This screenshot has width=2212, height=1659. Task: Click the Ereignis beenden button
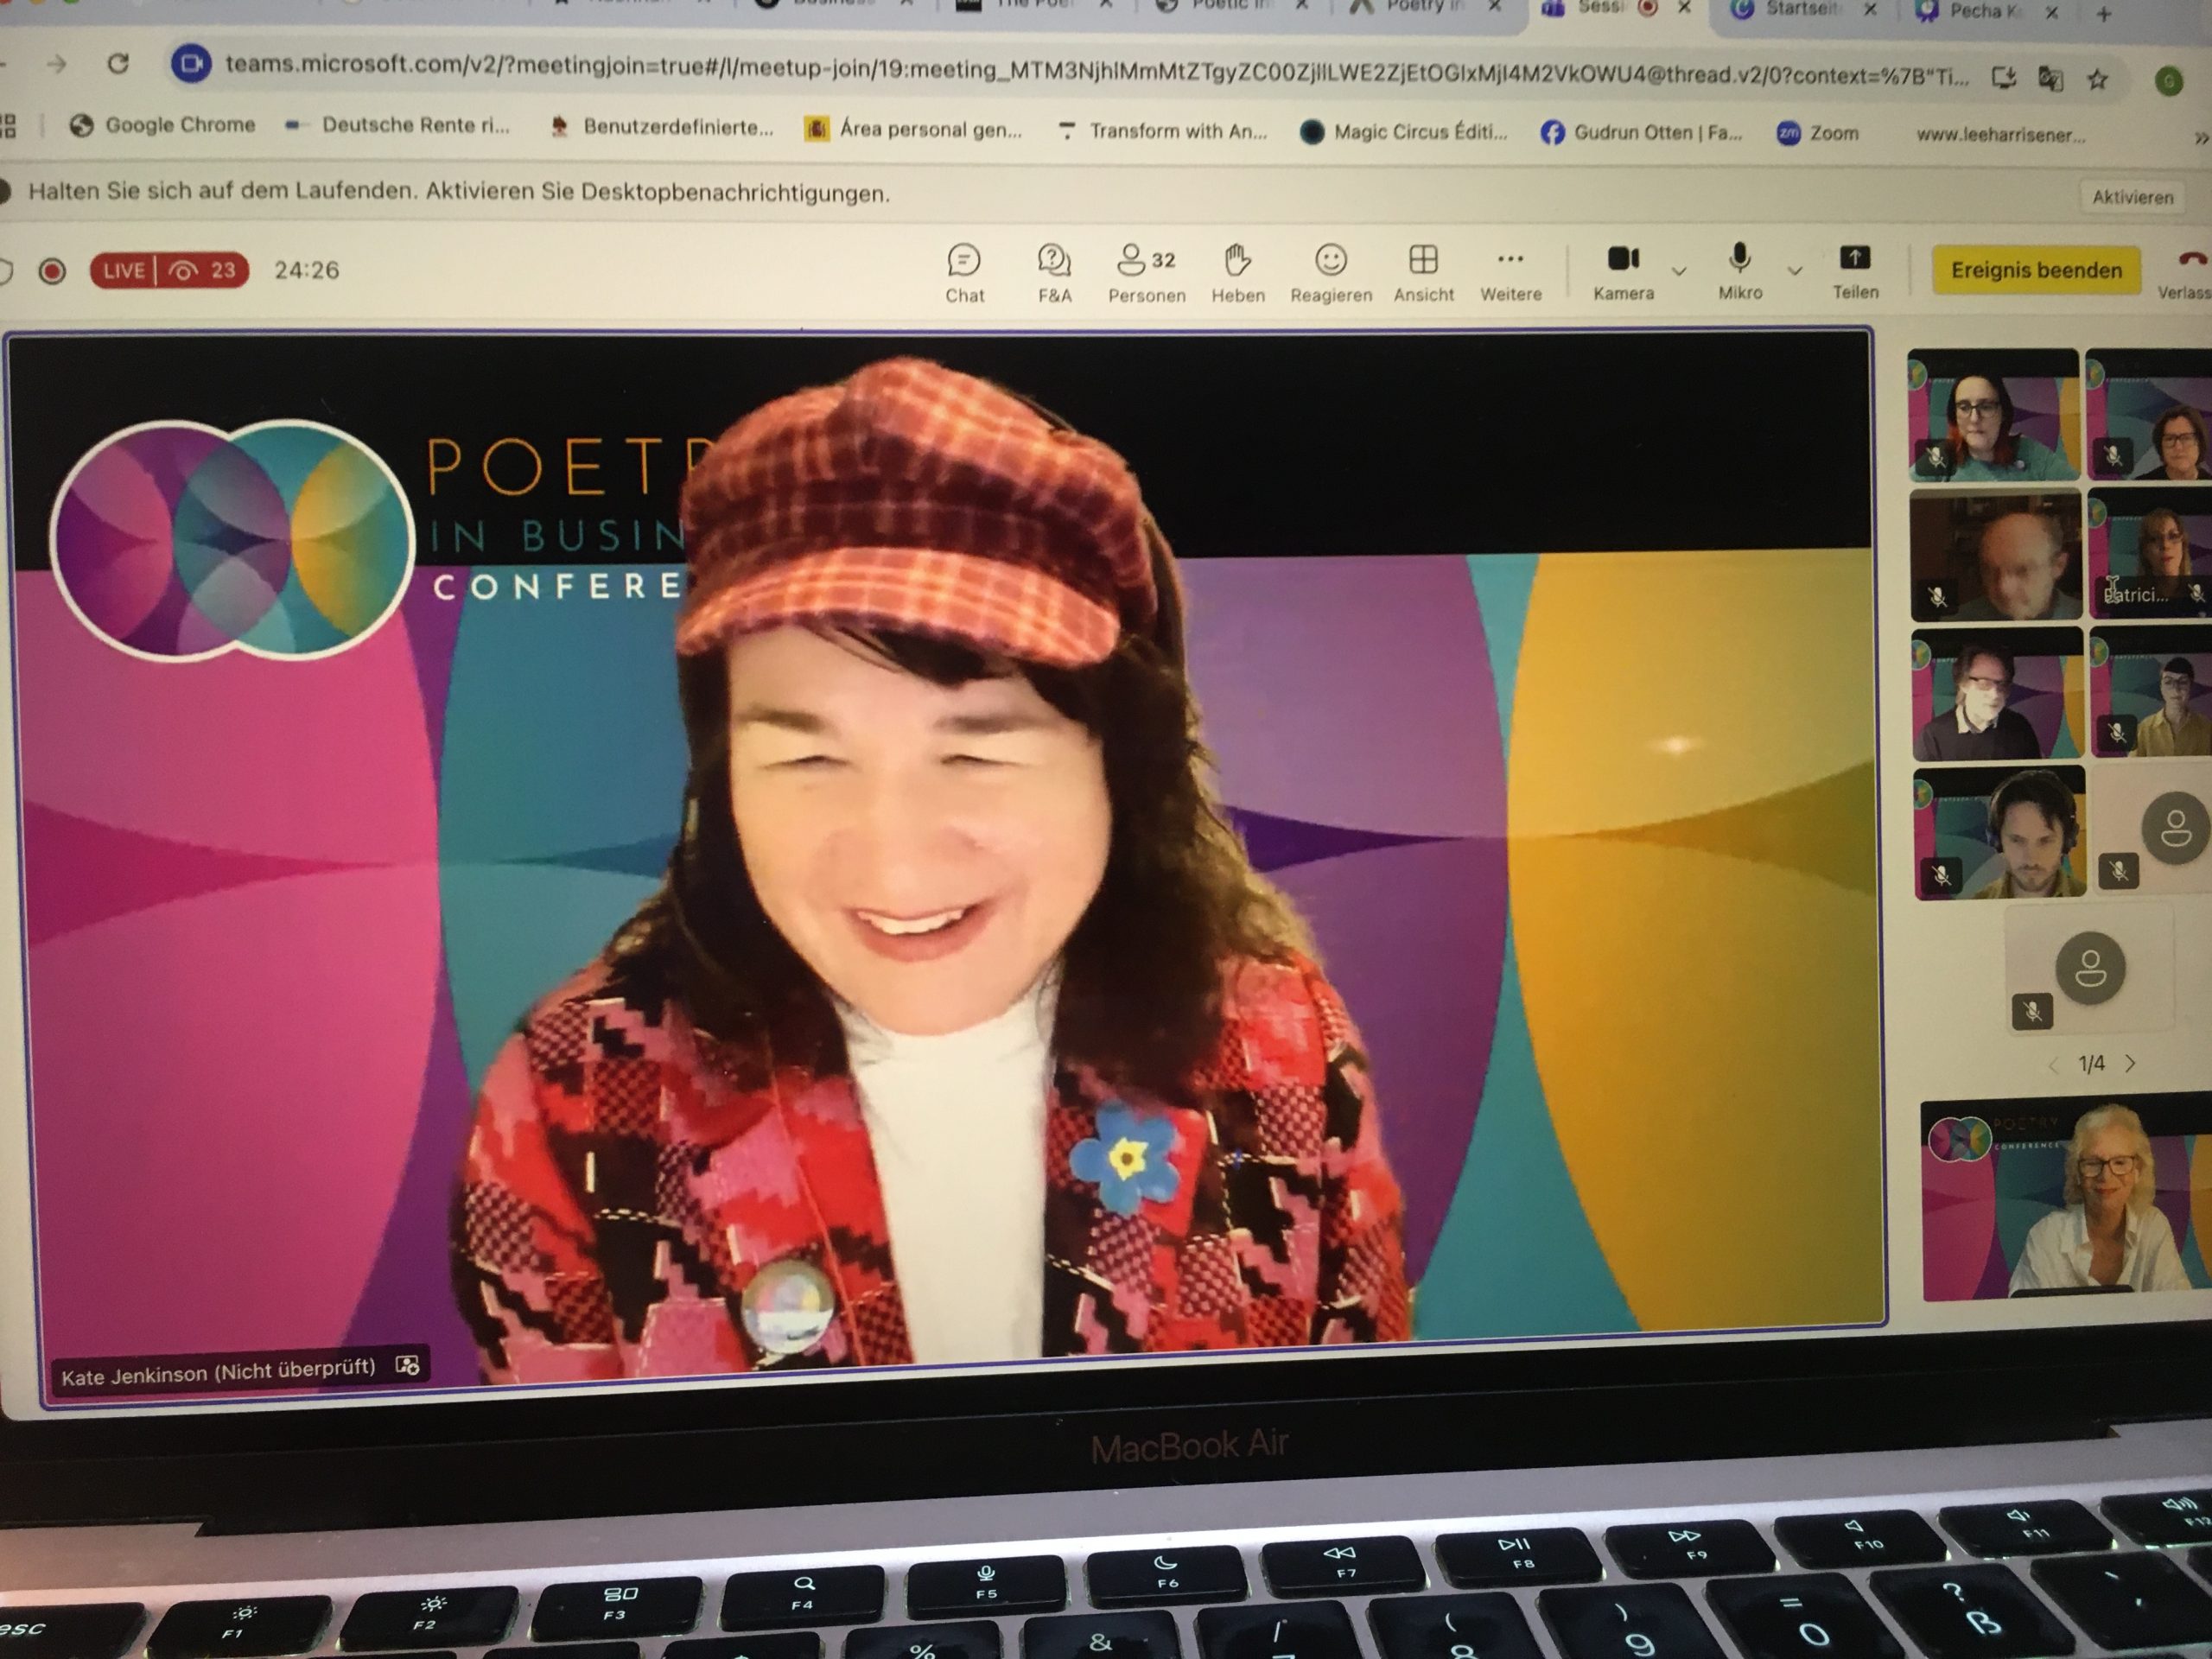click(x=2035, y=270)
